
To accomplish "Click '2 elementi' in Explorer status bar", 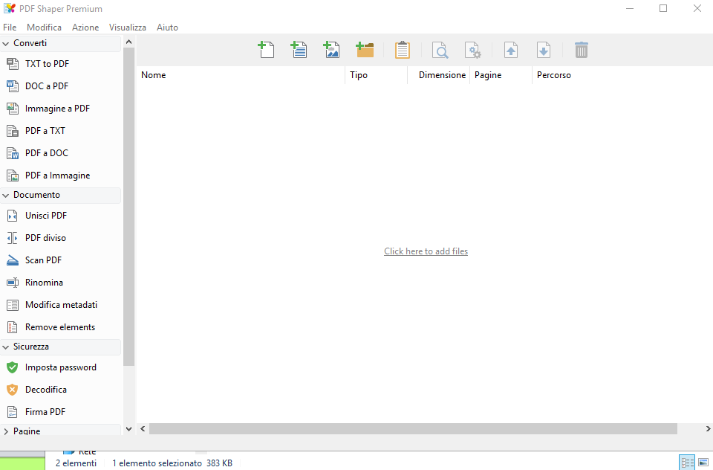I will 76,463.
